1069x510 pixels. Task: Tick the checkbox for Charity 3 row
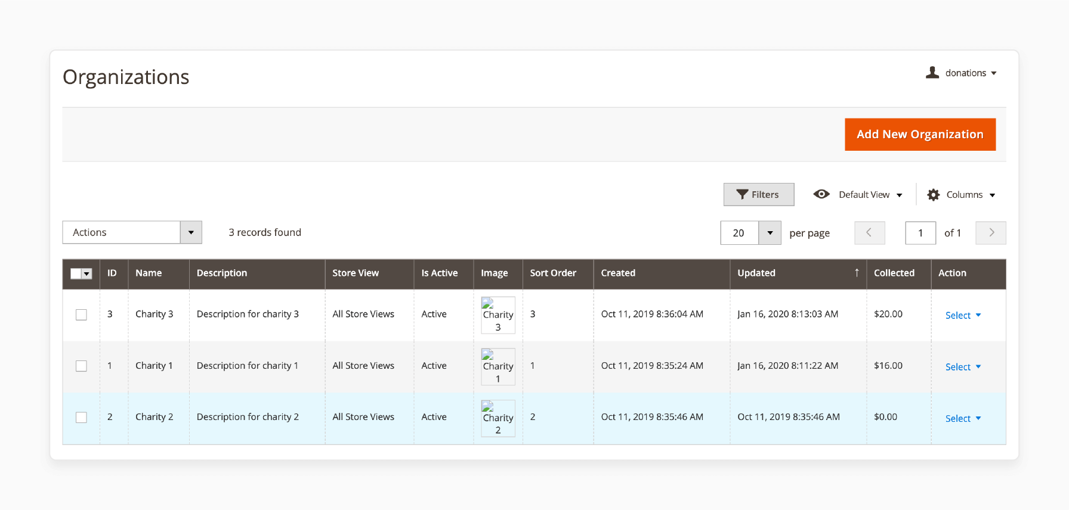tap(81, 315)
